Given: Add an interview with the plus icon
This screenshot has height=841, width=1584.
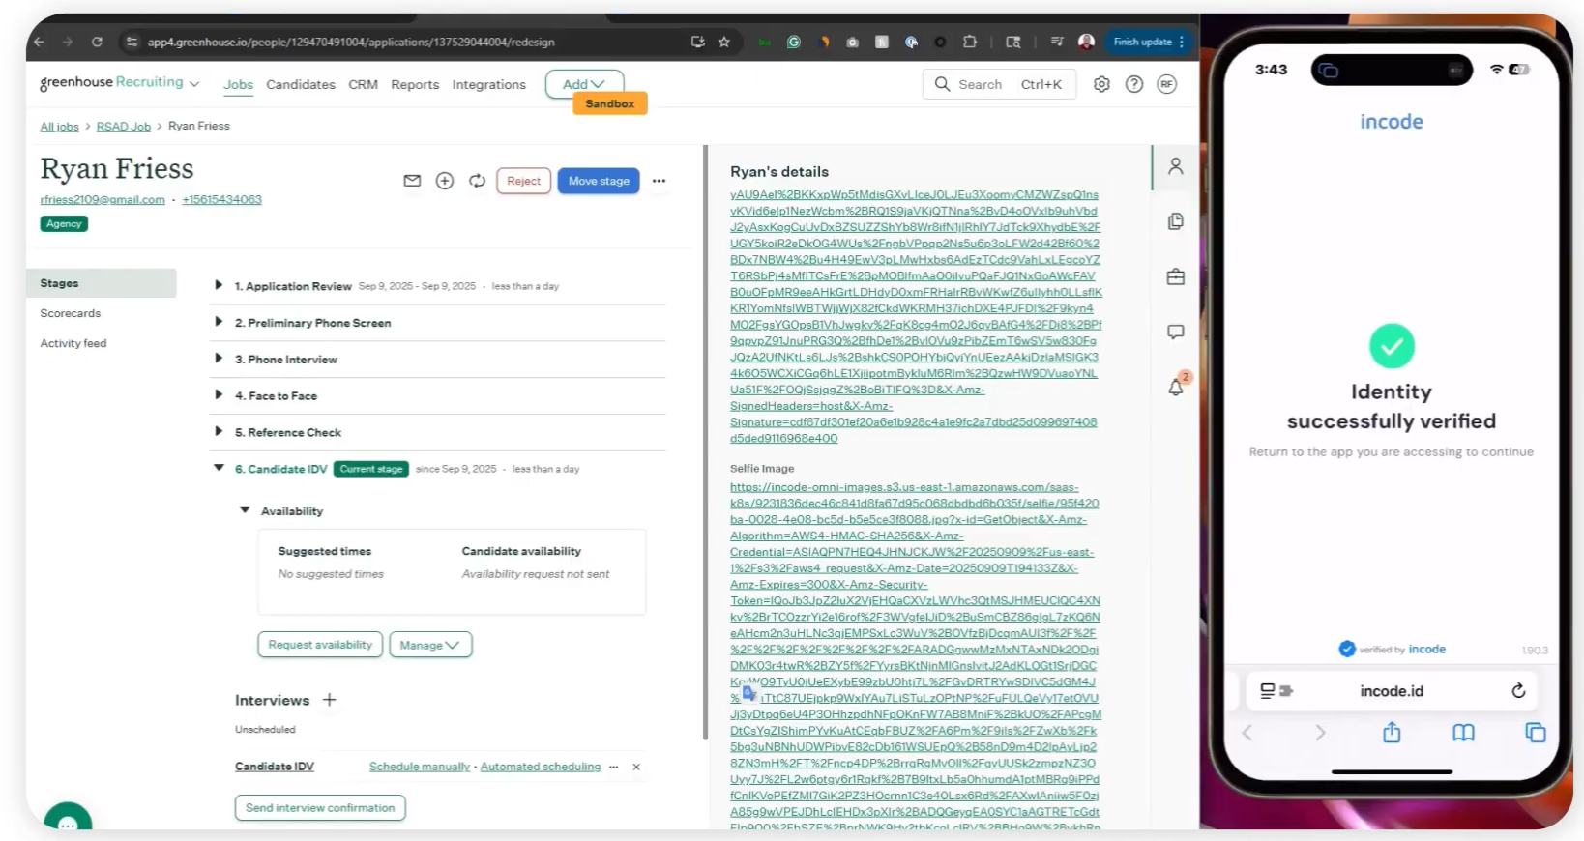Looking at the screenshot, I should (x=329, y=700).
